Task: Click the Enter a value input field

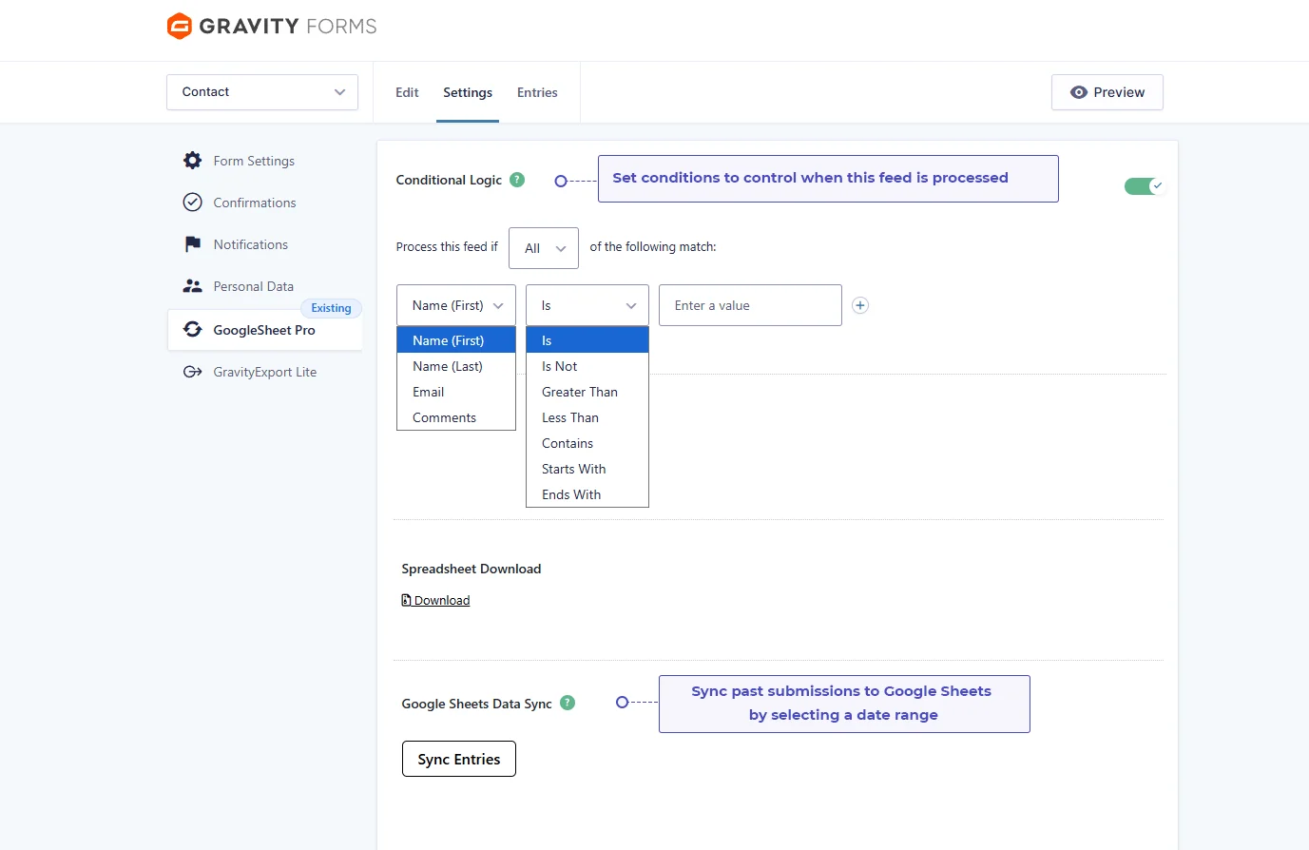Action: (x=750, y=305)
